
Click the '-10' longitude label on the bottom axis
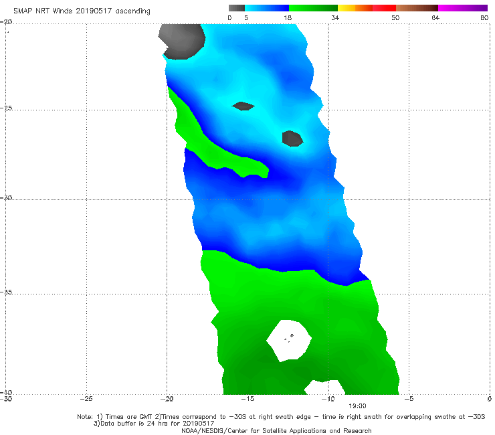(x=328, y=399)
